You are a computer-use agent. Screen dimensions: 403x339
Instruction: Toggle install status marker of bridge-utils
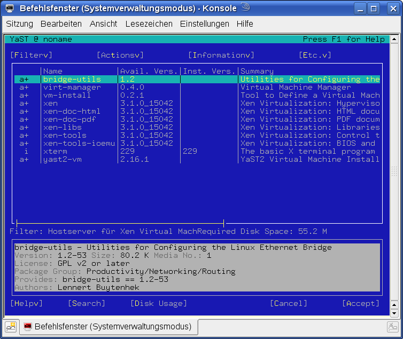tap(24, 80)
